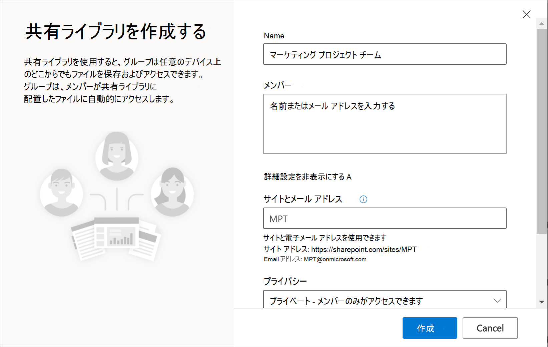Click the サイトと電子メール アドレスを使用できます message
The width and height of the screenshot is (548, 347).
[325, 238]
